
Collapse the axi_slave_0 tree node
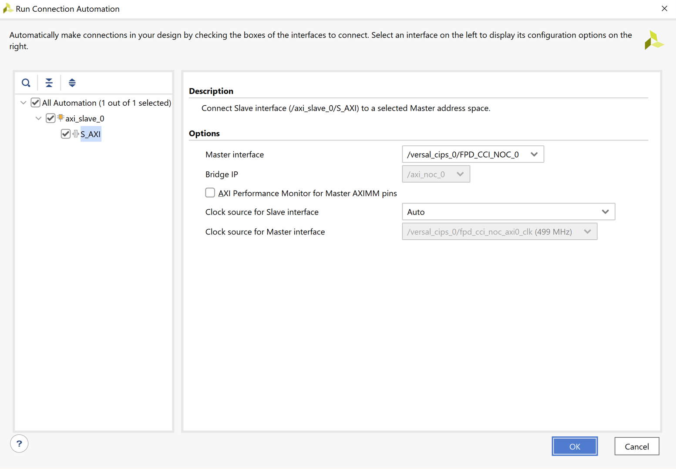pyautogui.click(x=39, y=118)
